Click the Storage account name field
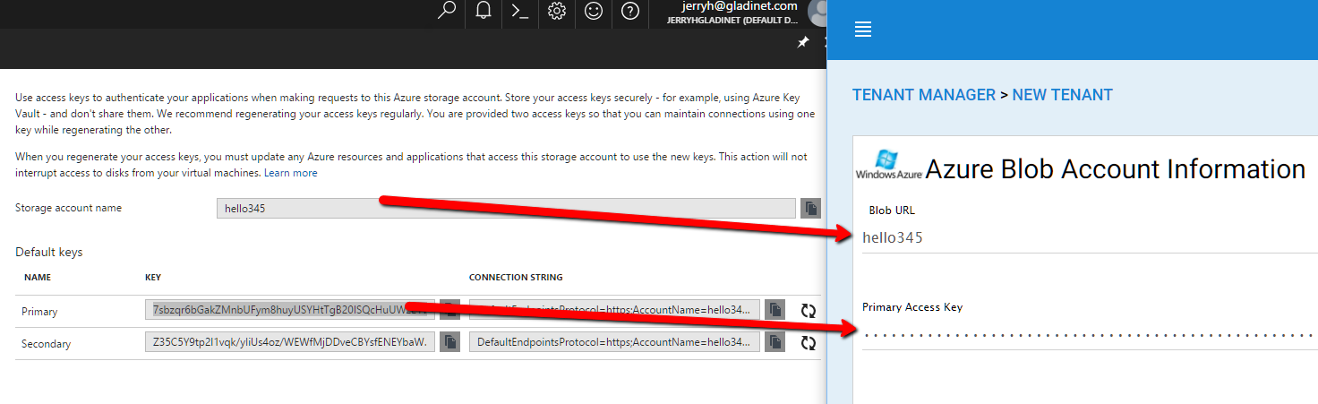This screenshot has height=404, width=1318. tap(506, 208)
